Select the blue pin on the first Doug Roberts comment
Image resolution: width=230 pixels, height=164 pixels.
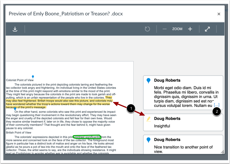[148, 81]
